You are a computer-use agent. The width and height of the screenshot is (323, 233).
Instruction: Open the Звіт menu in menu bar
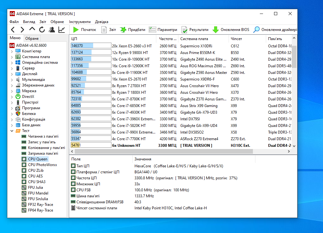[43, 22]
